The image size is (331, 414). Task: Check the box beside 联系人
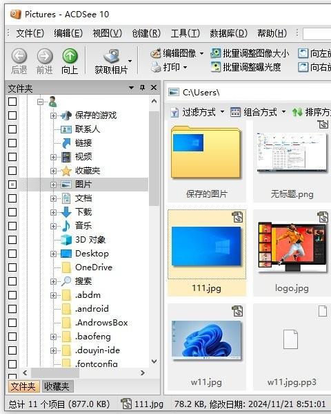[12, 129]
